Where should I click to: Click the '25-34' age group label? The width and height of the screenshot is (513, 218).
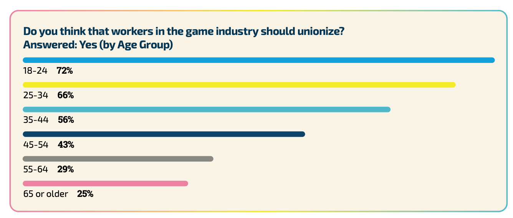36,96
